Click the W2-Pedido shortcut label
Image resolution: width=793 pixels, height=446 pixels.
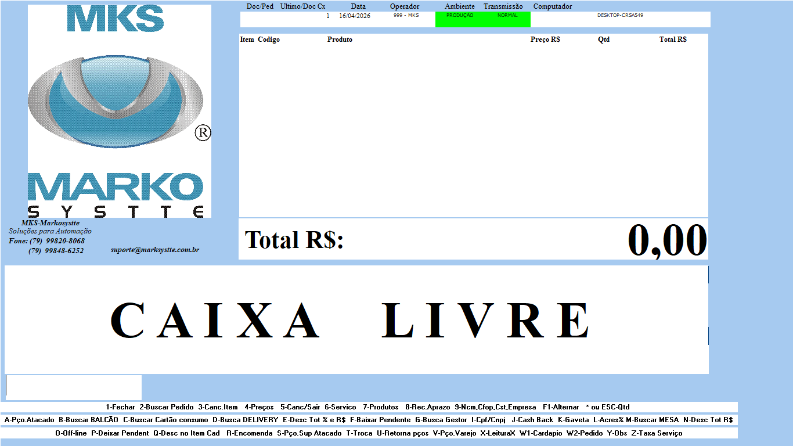(585, 433)
